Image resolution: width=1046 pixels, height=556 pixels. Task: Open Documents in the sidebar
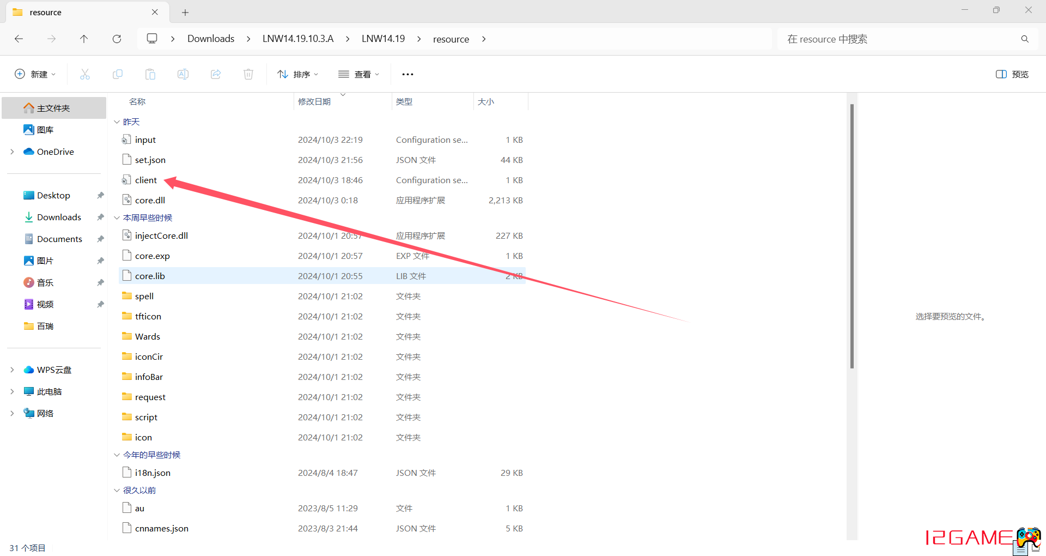click(x=54, y=239)
